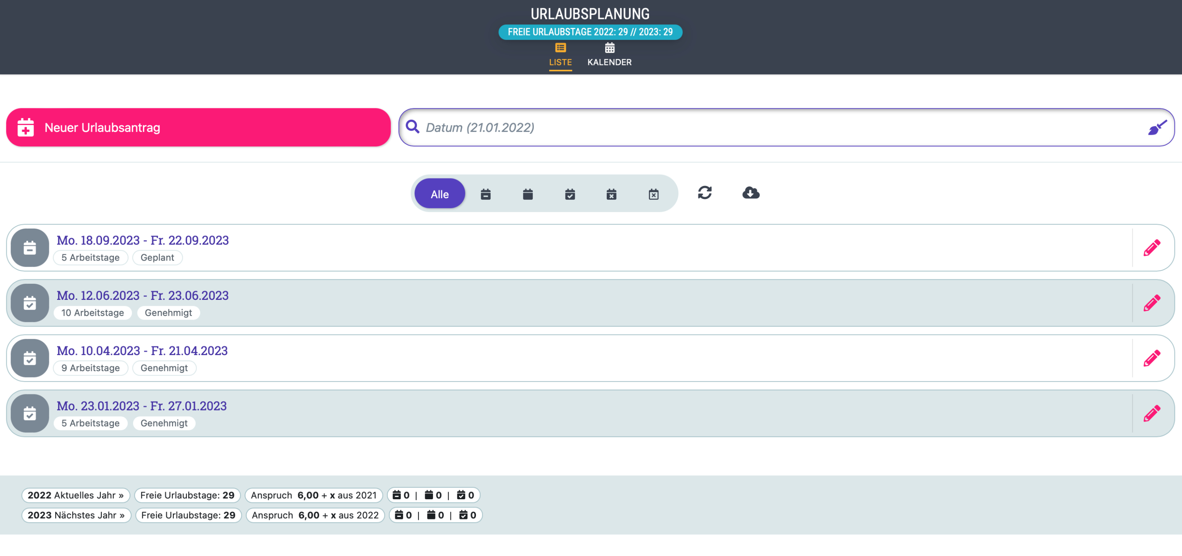This screenshot has height=556, width=1182.
Task: Click the broom clear-search icon
Action: [x=1157, y=128]
